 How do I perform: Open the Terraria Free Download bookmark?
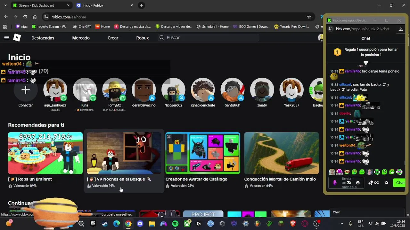coord(292,27)
